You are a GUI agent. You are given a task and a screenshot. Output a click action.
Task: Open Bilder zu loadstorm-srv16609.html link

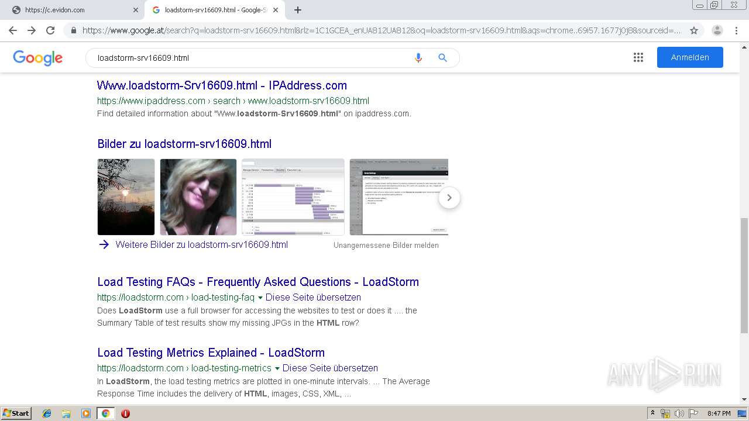coord(184,144)
